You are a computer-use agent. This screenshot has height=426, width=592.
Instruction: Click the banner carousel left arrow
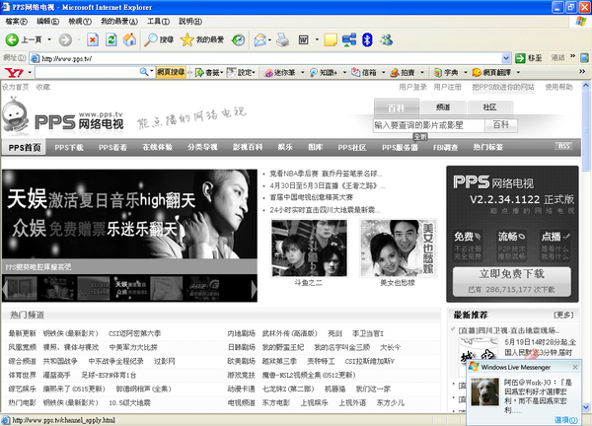pyautogui.click(x=5, y=289)
